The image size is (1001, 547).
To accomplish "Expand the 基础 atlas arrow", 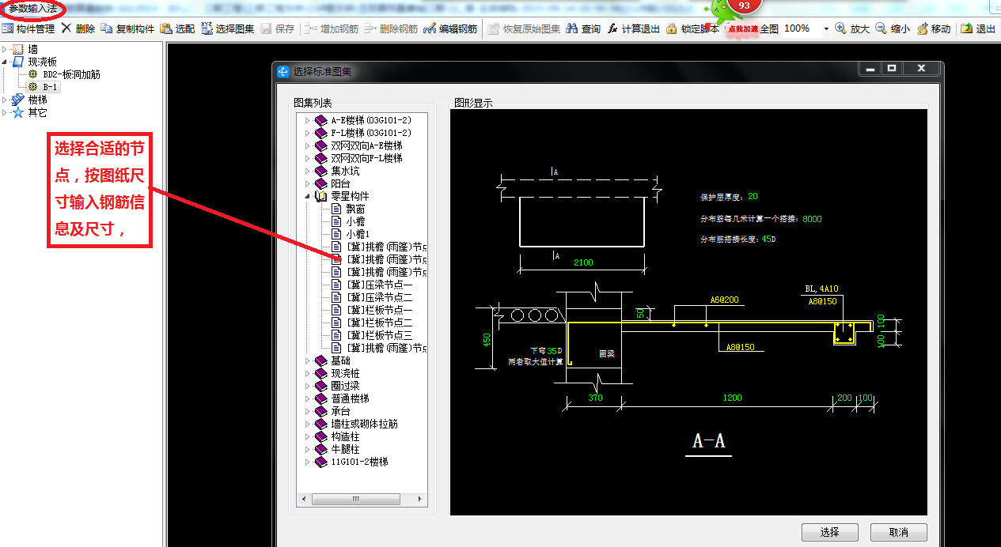I will [x=308, y=360].
